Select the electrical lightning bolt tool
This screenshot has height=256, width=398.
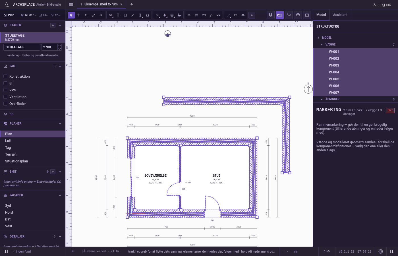pos(157,15)
